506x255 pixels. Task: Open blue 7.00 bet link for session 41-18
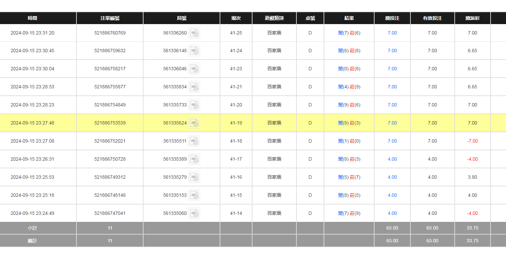pos(392,141)
